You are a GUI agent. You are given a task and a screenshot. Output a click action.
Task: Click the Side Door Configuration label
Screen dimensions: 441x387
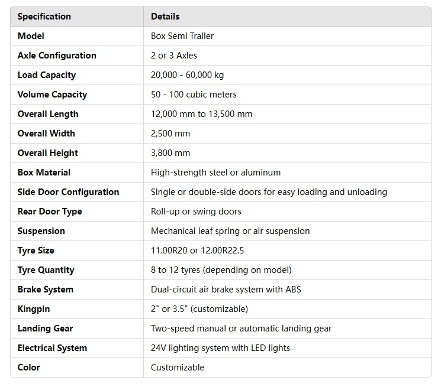tap(68, 192)
